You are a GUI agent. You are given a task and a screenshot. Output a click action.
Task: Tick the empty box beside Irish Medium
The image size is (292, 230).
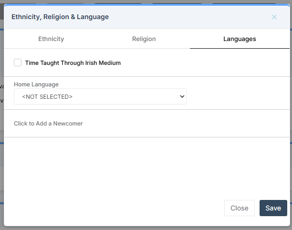[x=18, y=63]
